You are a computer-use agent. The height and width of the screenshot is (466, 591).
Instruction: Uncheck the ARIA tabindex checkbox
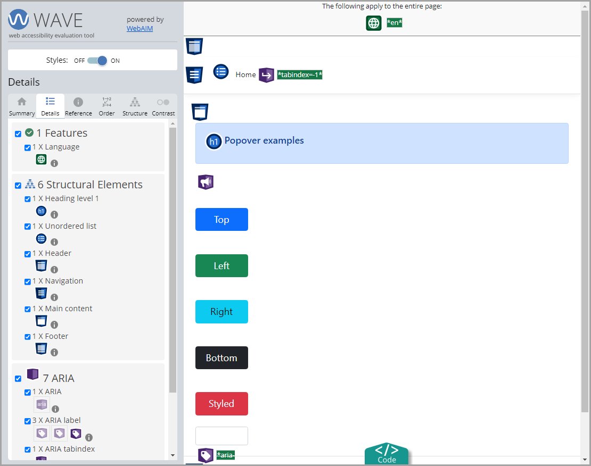pos(28,450)
